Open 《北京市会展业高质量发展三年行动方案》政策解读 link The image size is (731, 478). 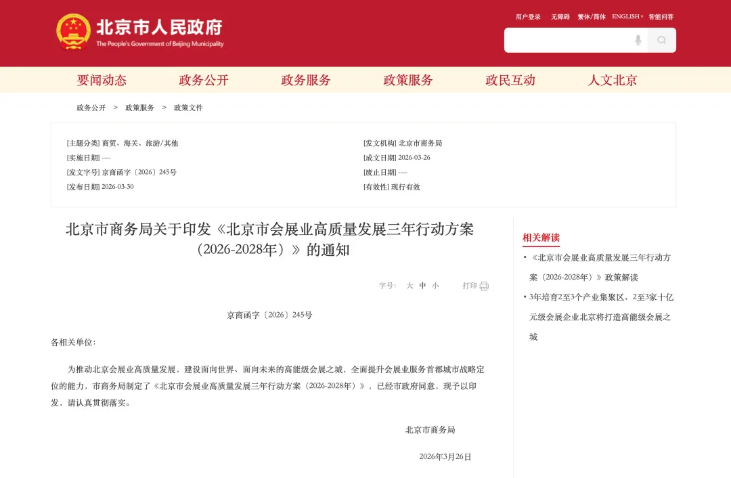point(600,267)
